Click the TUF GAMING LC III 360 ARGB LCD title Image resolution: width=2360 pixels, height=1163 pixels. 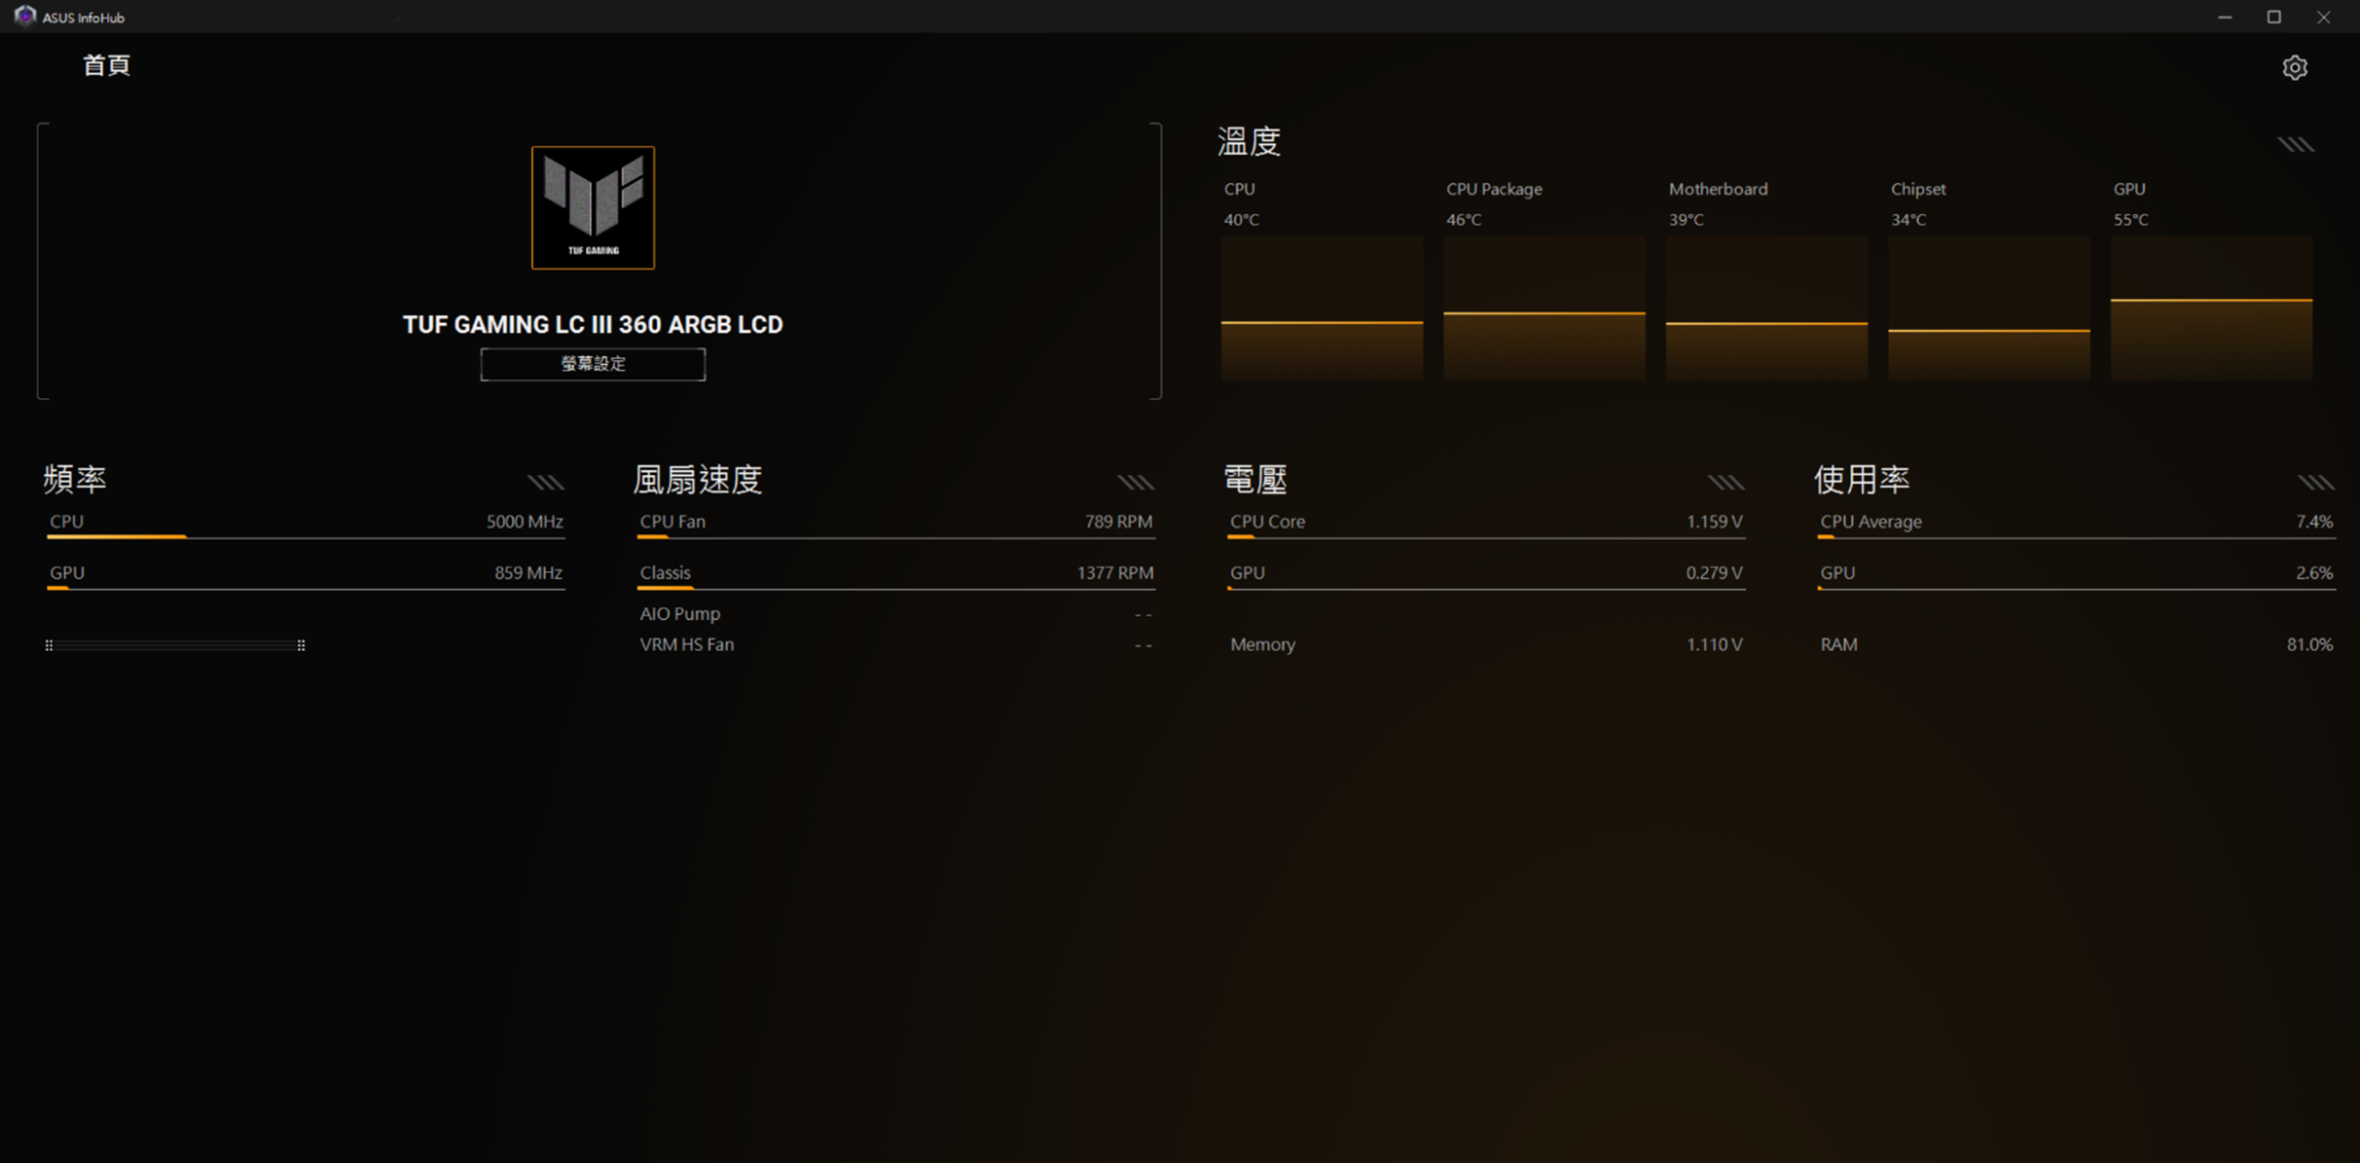593,324
